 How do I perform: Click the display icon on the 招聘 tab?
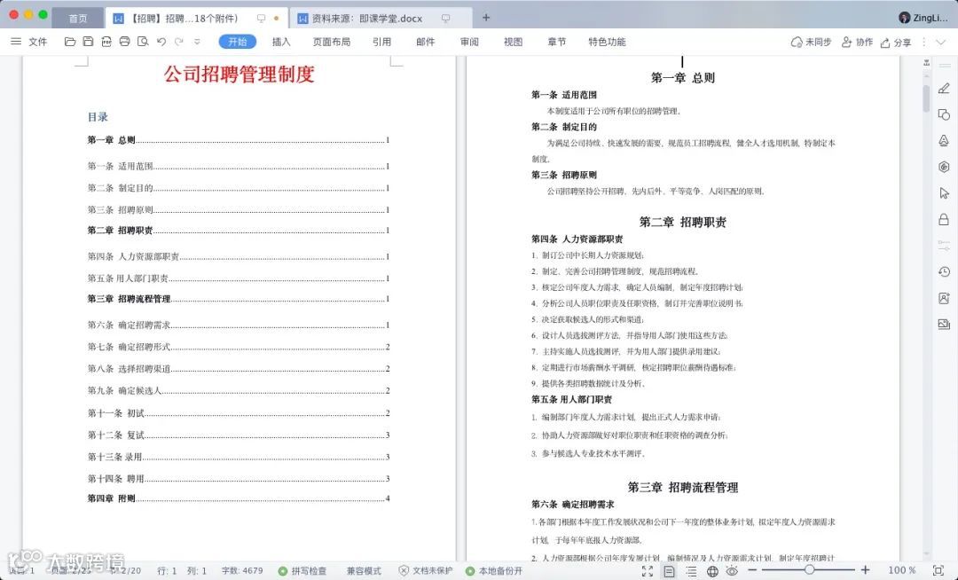[261, 19]
